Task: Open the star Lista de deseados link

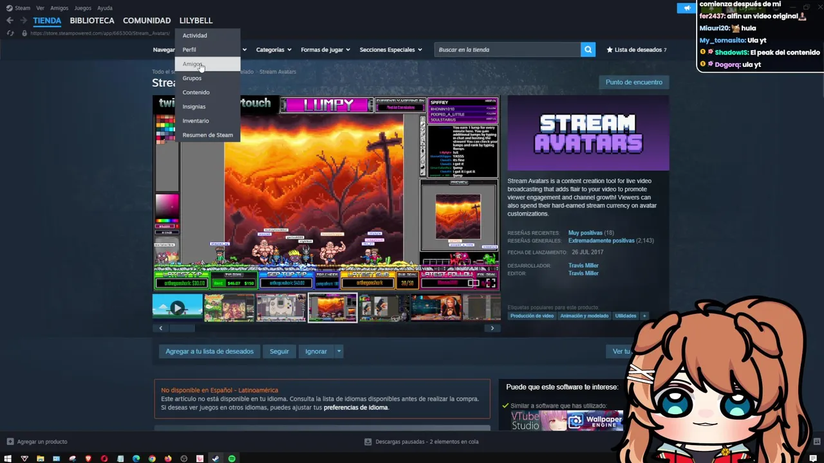Action: click(636, 50)
